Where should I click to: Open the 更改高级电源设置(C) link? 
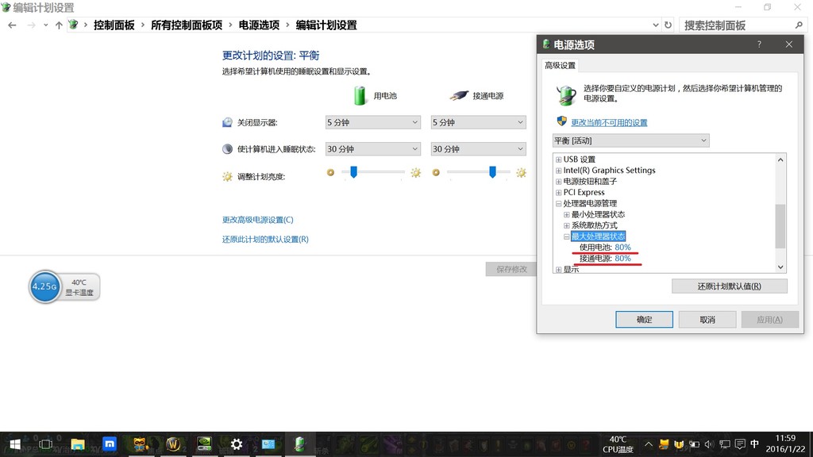point(258,220)
